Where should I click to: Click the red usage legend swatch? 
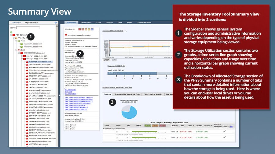pyautogui.click(x=162, y=125)
